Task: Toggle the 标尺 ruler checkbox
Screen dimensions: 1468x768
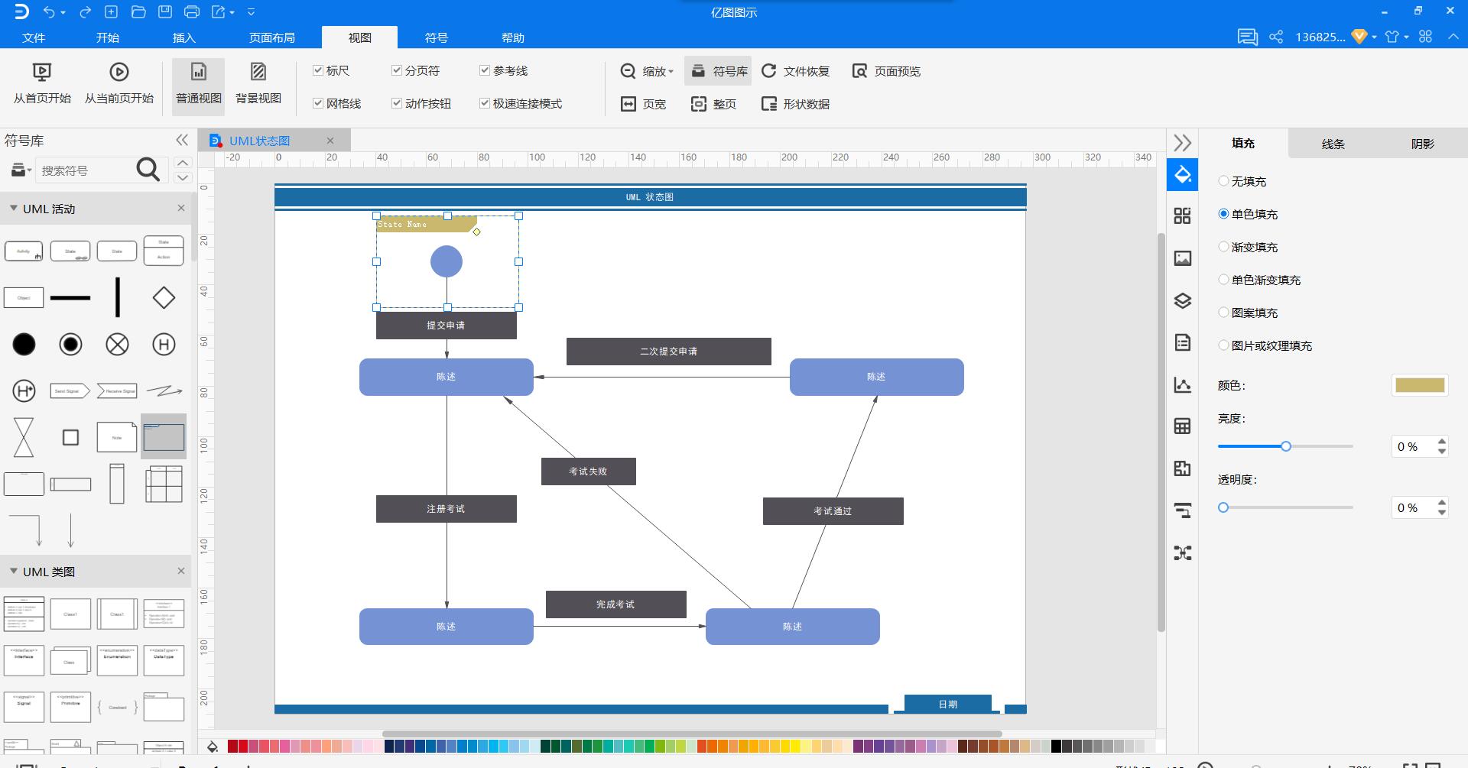Action: (x=318, y=70)
